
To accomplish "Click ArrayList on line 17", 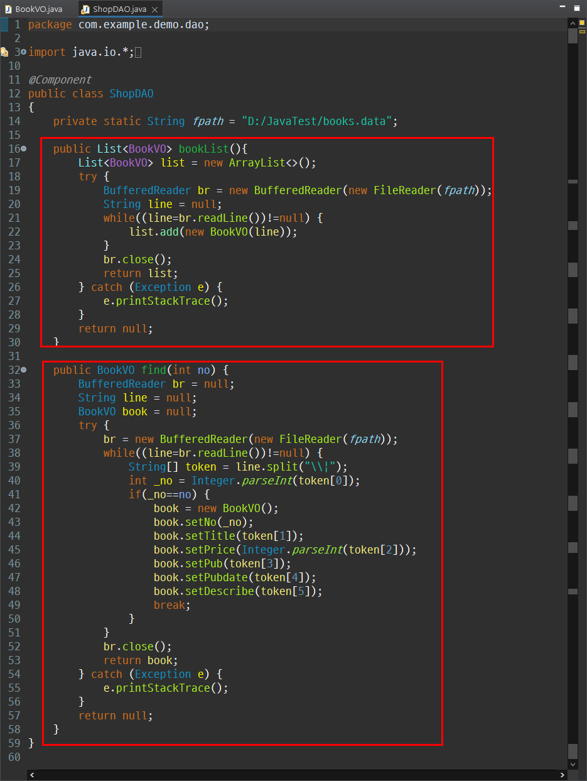I will click(x=257, y=163).
